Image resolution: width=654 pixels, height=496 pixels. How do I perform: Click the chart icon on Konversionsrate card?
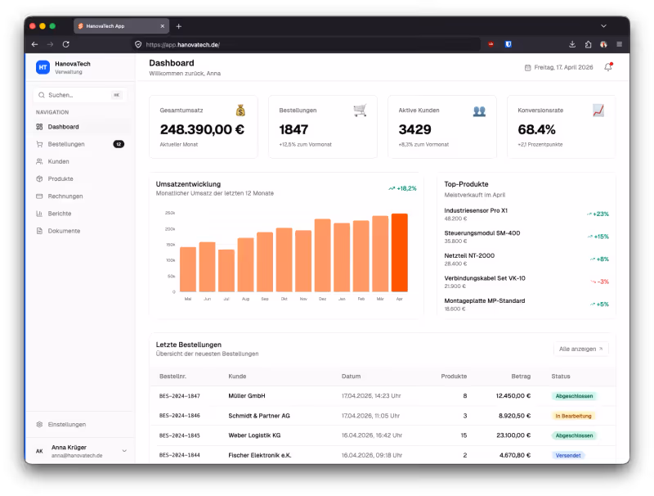point(598,110)
